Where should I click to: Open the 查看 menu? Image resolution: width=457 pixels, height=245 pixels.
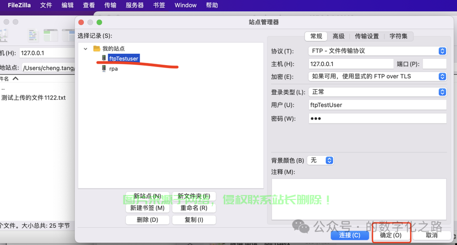click(89, 5)
